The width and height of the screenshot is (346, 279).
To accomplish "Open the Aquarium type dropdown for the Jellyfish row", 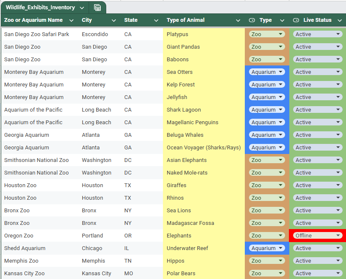I will coord(267,97).
